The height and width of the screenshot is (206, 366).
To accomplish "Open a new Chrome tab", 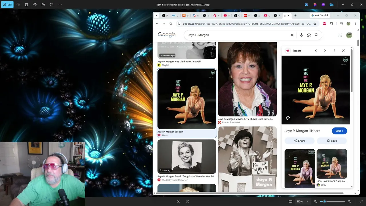I will (295, 15).
